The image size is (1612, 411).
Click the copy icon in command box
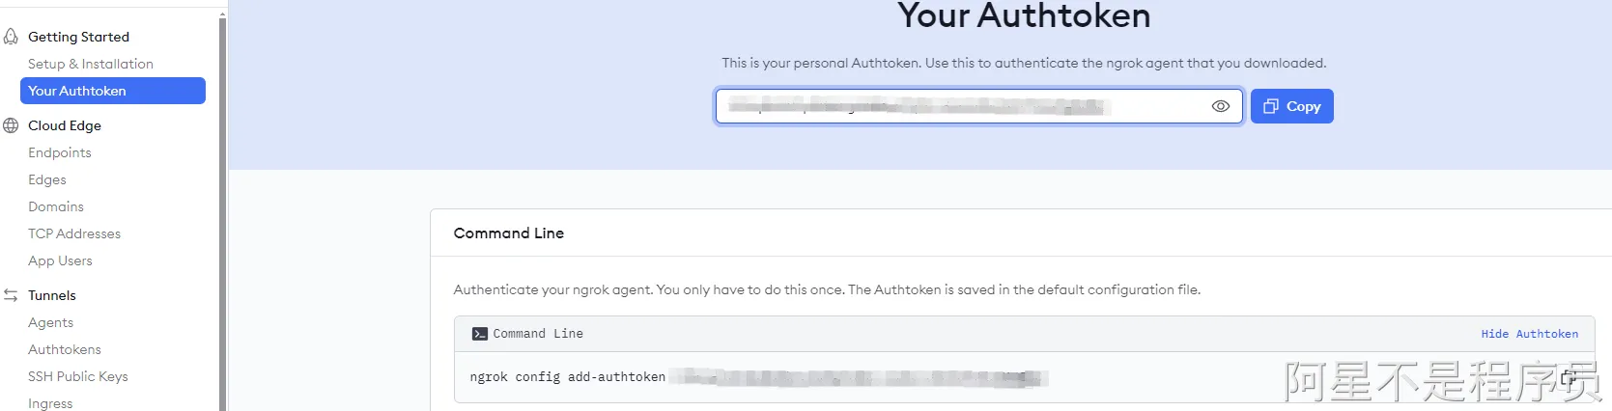(x=1568, y=377)
